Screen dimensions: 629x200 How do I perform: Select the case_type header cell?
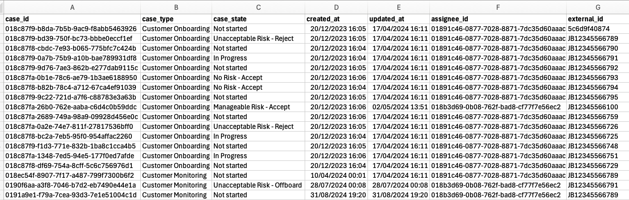pos(158,19)
